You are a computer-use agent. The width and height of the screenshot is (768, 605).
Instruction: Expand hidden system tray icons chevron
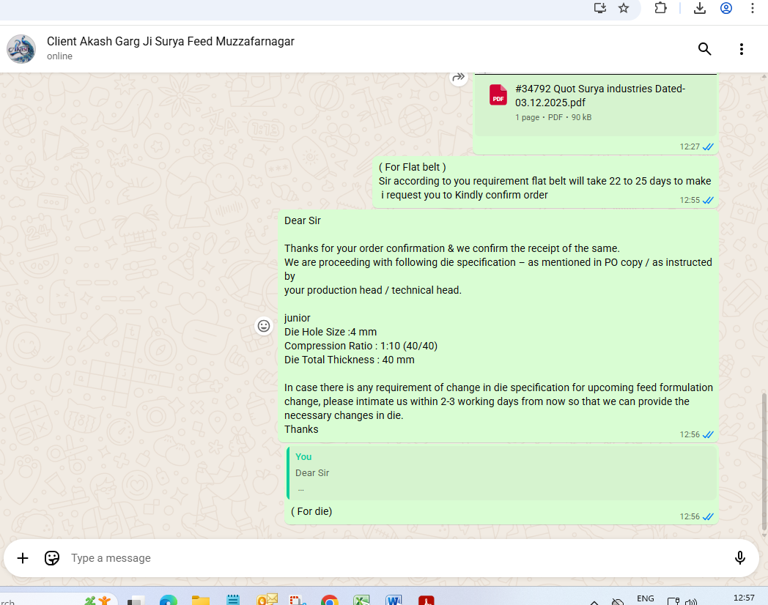tap(594, 602)
